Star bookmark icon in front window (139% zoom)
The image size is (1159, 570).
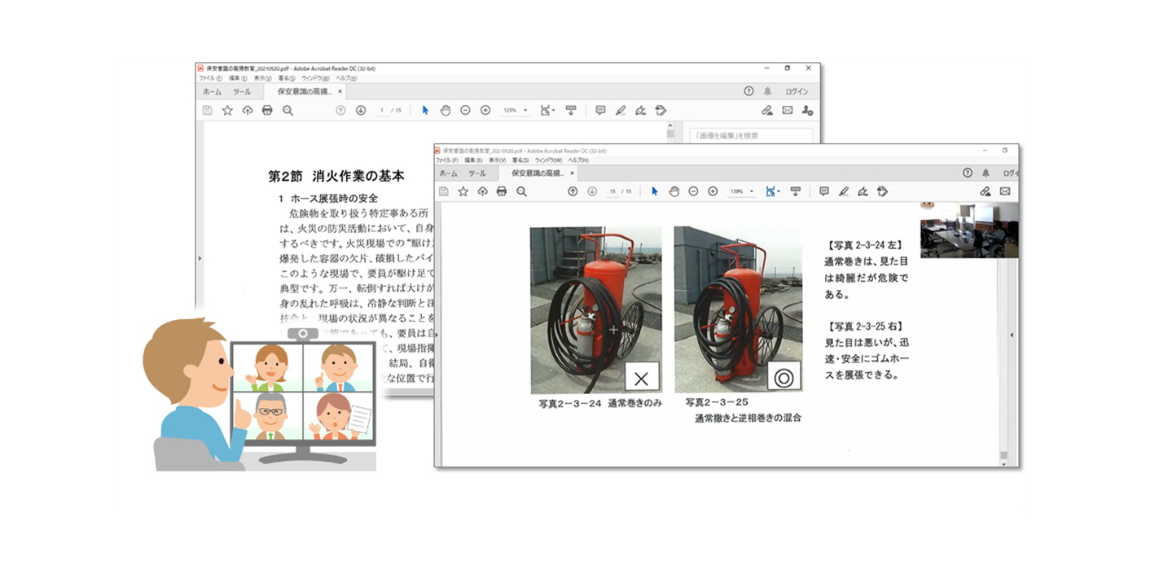tap(463, 191)
